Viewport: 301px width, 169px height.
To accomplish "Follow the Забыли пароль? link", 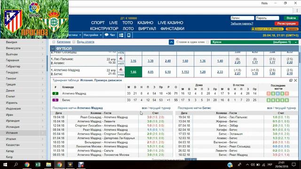I will pos(242,23).
